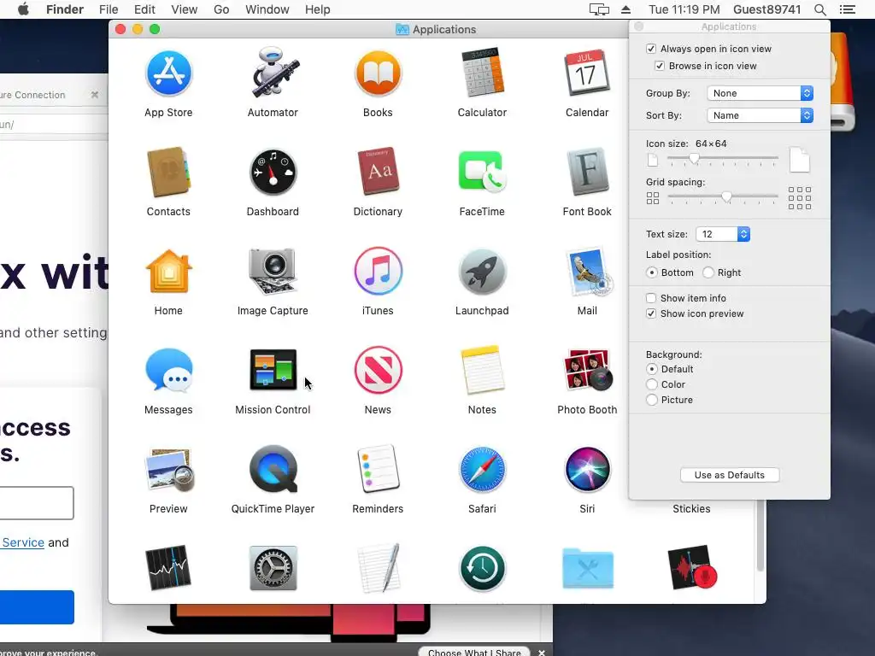Select the Voice Memos waveform icon
Viewport: 875px width, 656px height.
click(692, 568)
